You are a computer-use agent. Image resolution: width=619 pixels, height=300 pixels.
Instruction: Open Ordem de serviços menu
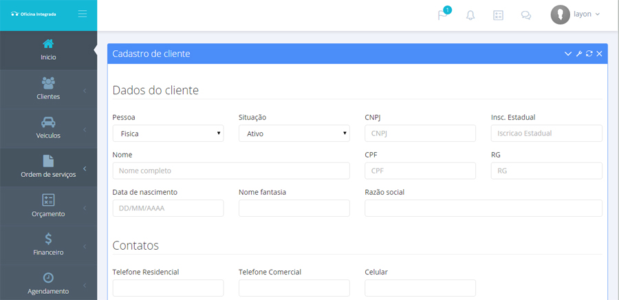click(x=48, y=167)
